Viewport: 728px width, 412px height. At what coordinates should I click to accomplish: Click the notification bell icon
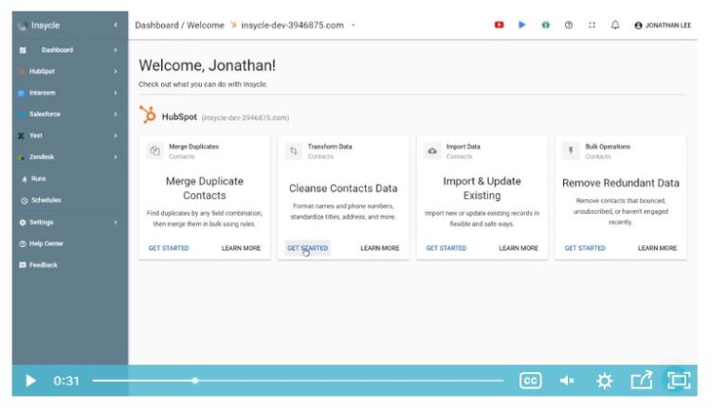point(615,26)
